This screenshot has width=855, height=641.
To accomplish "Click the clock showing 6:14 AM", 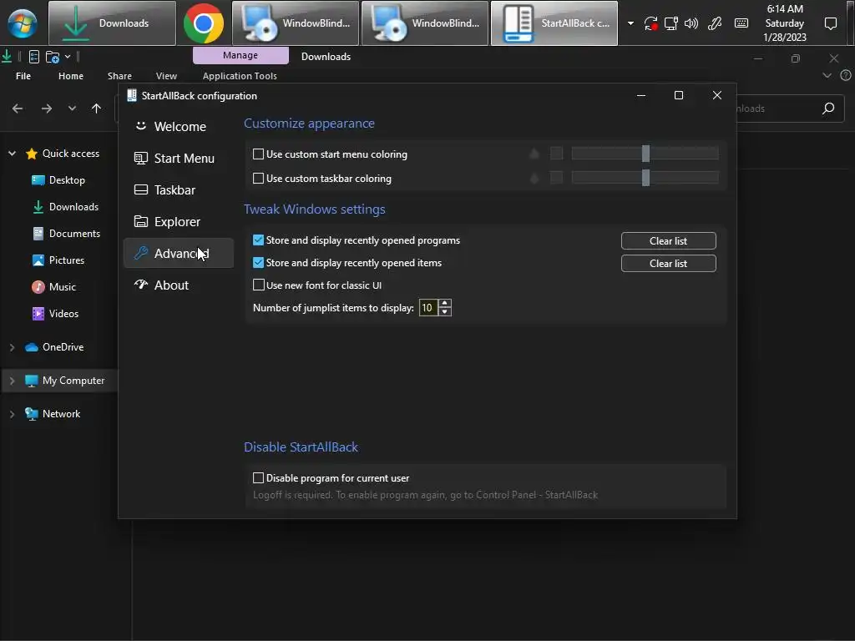I will click(785, 23).
